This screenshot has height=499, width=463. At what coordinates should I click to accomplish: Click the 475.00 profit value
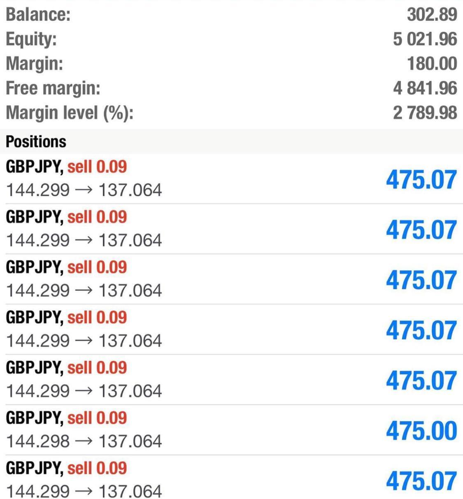coord(421,431)
